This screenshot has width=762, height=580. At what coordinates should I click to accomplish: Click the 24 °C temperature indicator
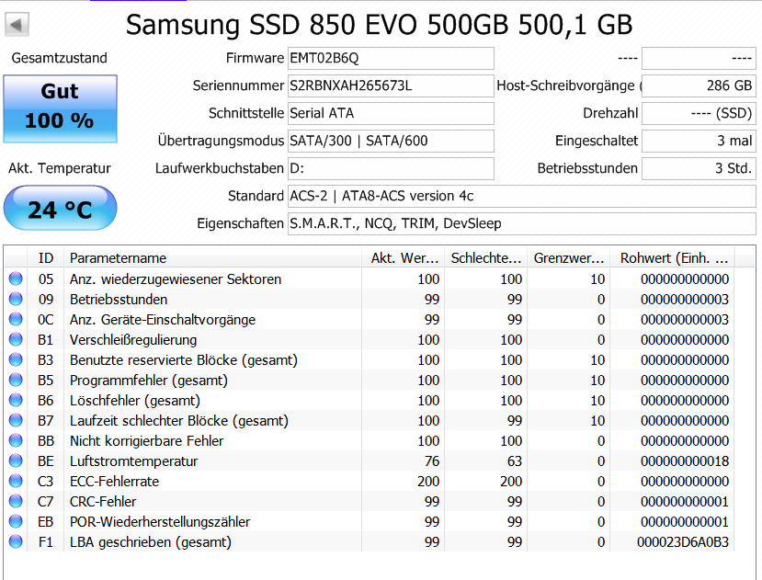pyautogui.click(x=61, y=208)
